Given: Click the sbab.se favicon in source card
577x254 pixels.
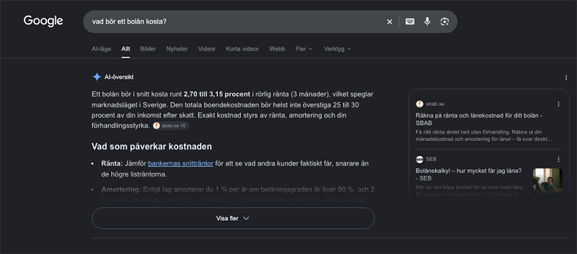Looking at the screenshot, I should (x=420, y=104).
